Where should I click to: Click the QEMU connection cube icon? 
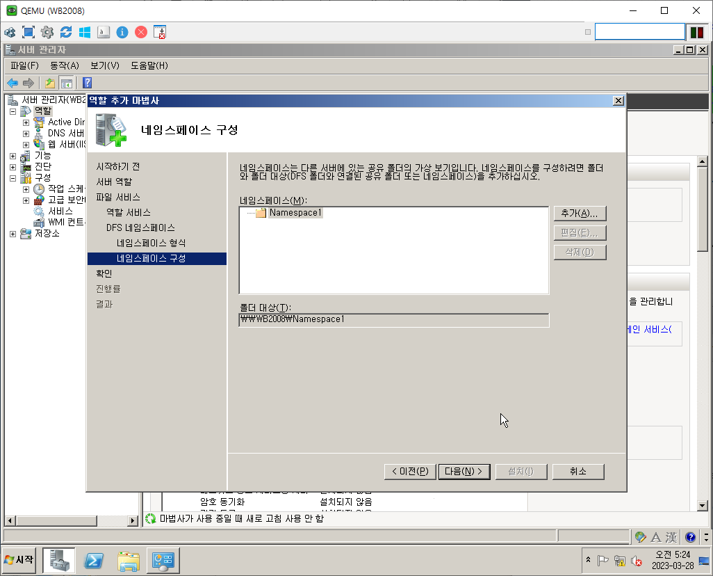tap(10, 32)
